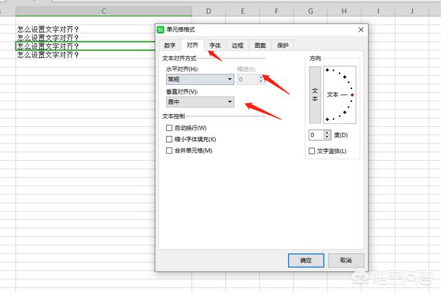Click the WPS logo icon in dialog title

(161, 30)
